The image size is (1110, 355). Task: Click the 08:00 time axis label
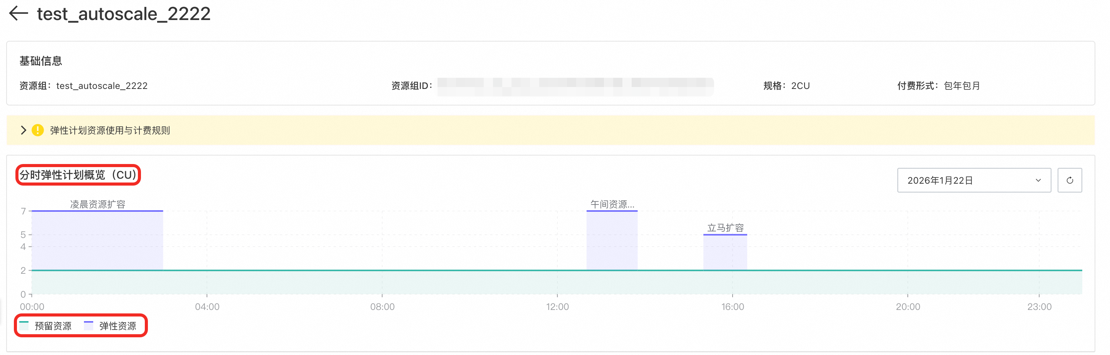[382, 307]
